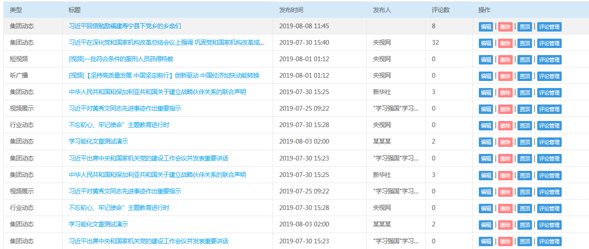Click 置顶 for the 机构改革总结会议 article
Viewport: 589px width, 249px height.
pyautogui.click(x=525, y=43)
